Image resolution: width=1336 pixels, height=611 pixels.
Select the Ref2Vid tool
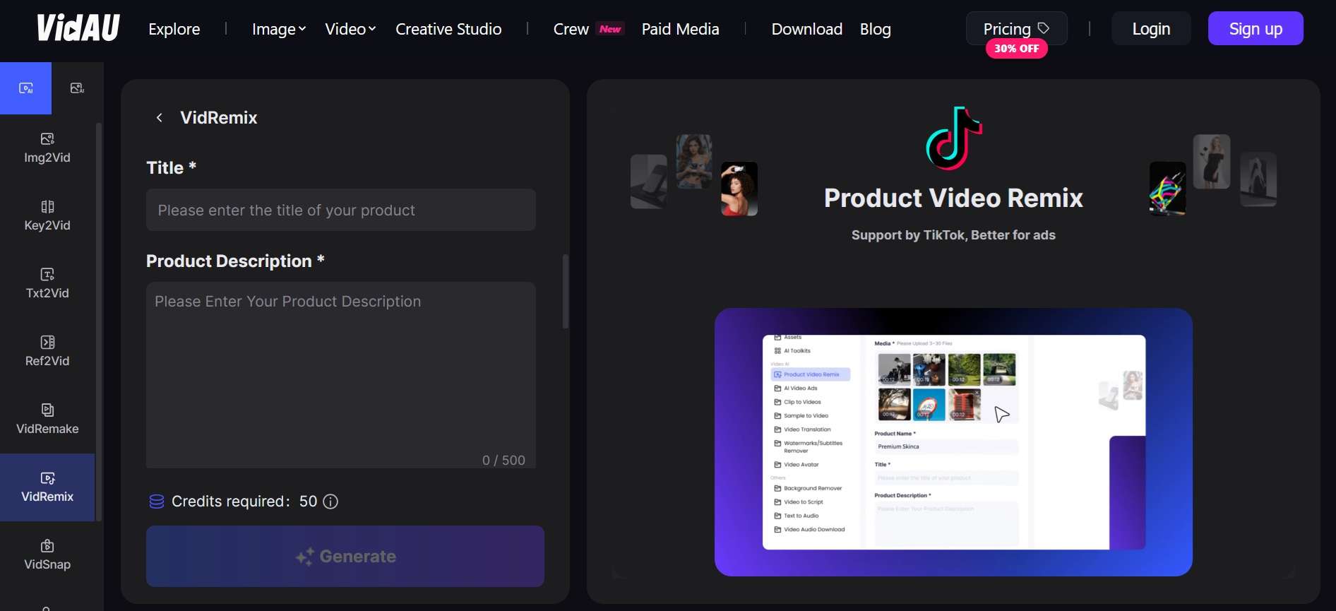click(x=47, y=352)
